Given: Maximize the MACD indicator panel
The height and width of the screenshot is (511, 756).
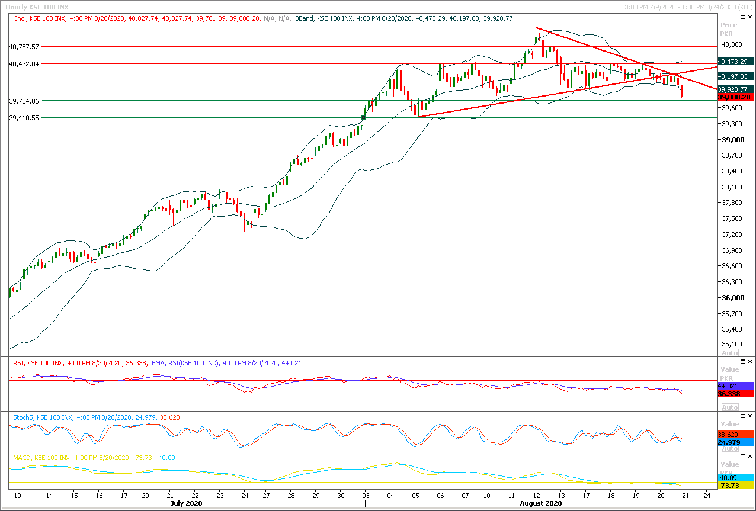Looking at the screenshot, I should click(x=743, y=457).
